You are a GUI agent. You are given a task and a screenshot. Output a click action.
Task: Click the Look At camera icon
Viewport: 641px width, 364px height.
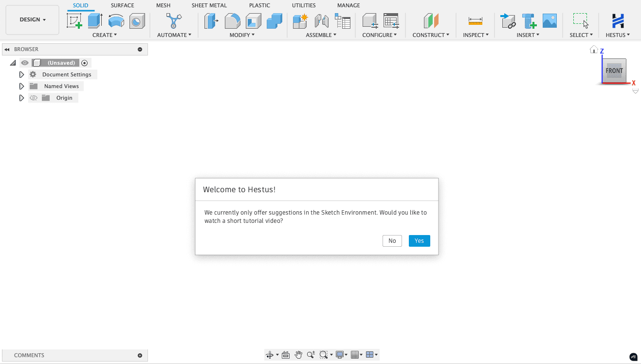(286, 355)
